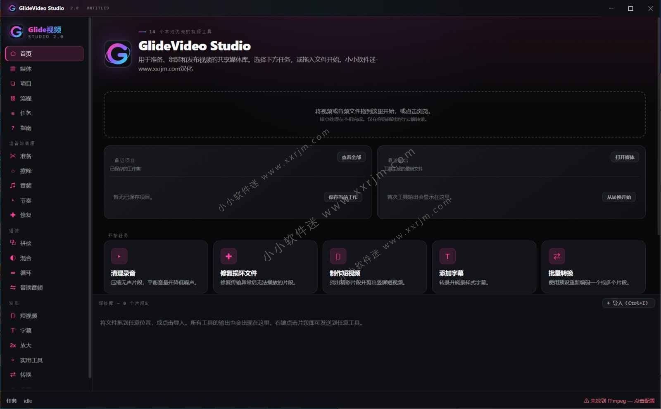Click the 2x 放大 upscale icon

click(x=13, y=345)
